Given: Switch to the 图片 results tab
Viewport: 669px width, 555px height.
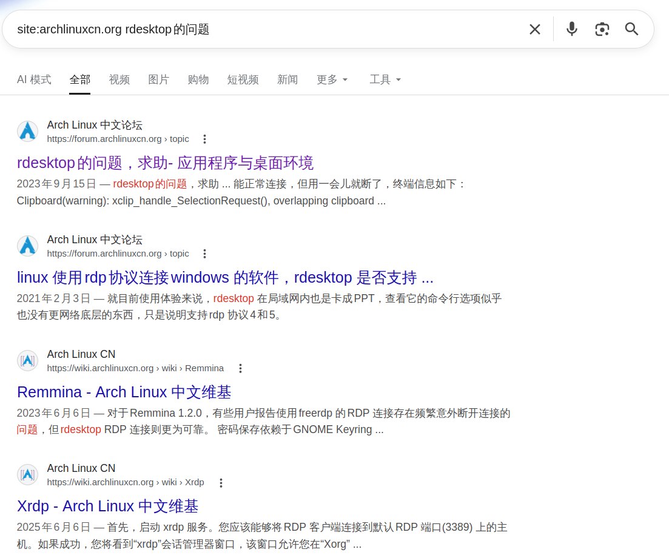Looking at the screenshot, I should 158,79.
